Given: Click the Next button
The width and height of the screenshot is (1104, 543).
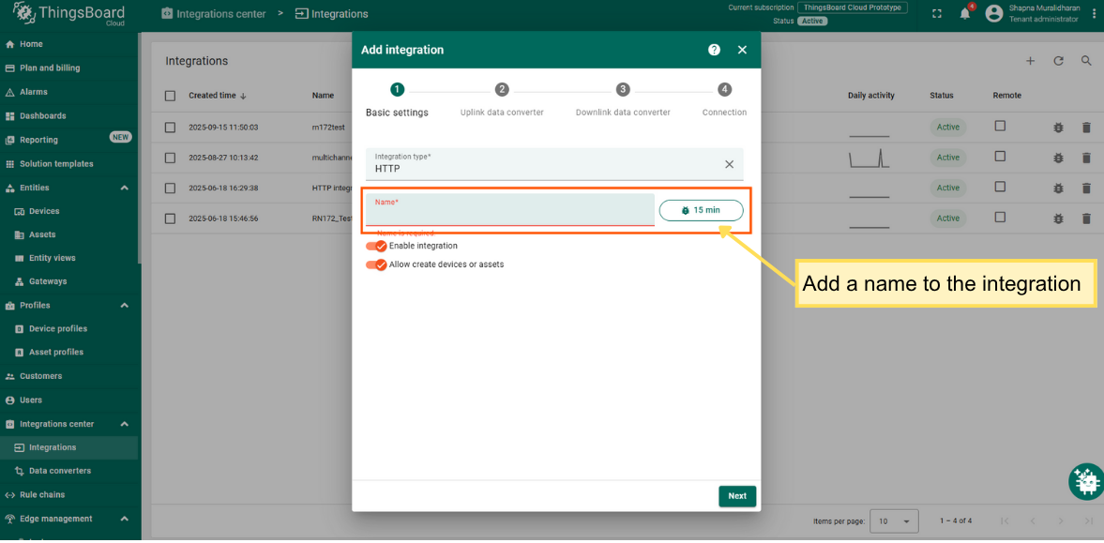Looking at the screenshot, I should coord(737,496).
